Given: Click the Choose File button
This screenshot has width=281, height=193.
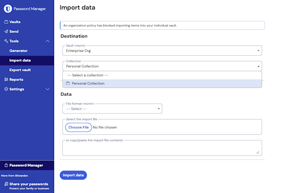Looking at the screenshot, I should [x=78, y=127].
